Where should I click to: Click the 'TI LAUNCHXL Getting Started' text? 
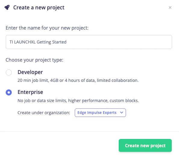tap(38, 42)
